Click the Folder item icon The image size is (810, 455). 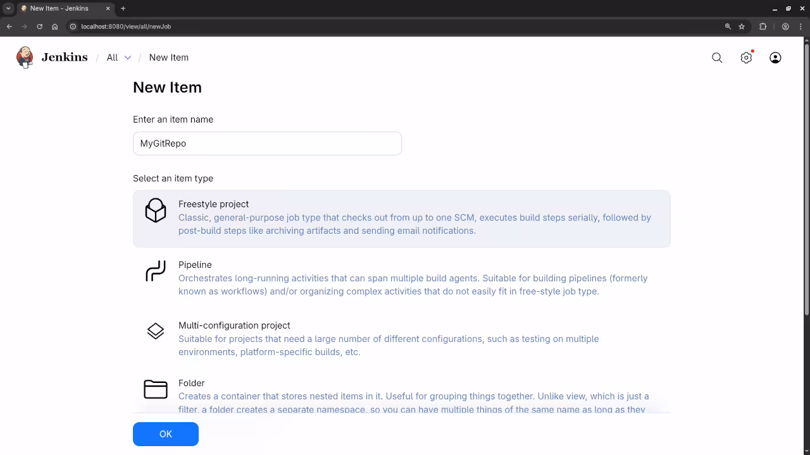[156, 389]
